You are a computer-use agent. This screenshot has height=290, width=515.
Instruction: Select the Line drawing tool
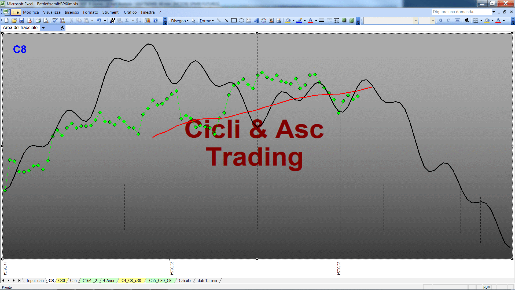click(219, 20)
